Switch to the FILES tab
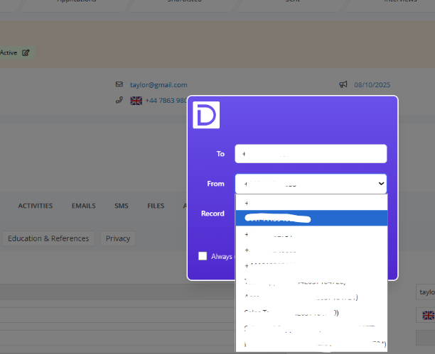The image size is (435, 354). click(156, 206)
